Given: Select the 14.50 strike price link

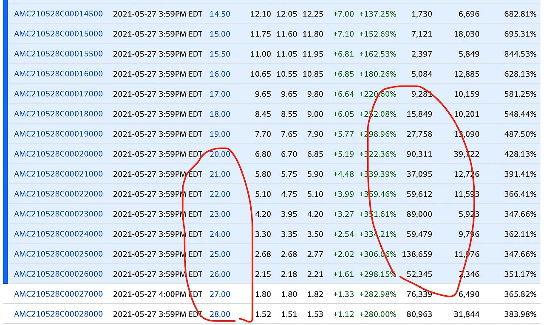Looking at the screenshot, I should point(220,14).
